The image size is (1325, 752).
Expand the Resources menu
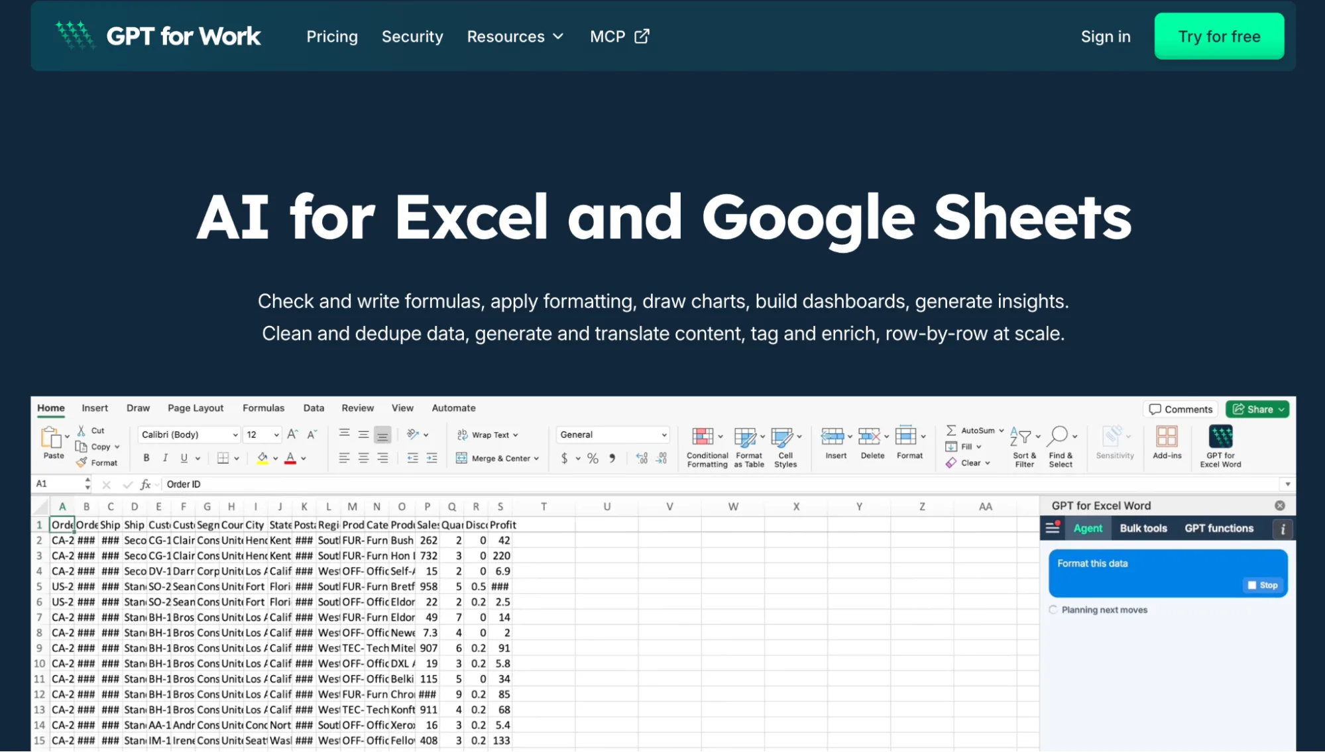pyautogui.click(x=515, y=36)
